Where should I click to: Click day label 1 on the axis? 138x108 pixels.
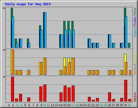(x=9, y=105)
